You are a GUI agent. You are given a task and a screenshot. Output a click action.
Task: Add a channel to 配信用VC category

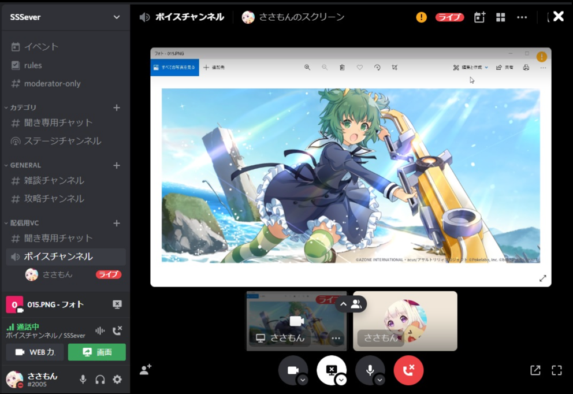tap(117, 224)
